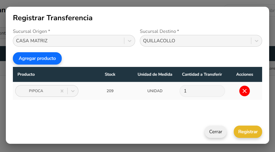Click the Acciones column header
The height and width of the screenshot is (152, 275).
click(245, 74)
